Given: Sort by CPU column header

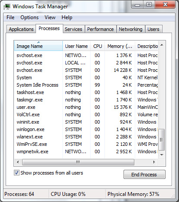Looking at the screenshot, I should click(x=98, y=46).
